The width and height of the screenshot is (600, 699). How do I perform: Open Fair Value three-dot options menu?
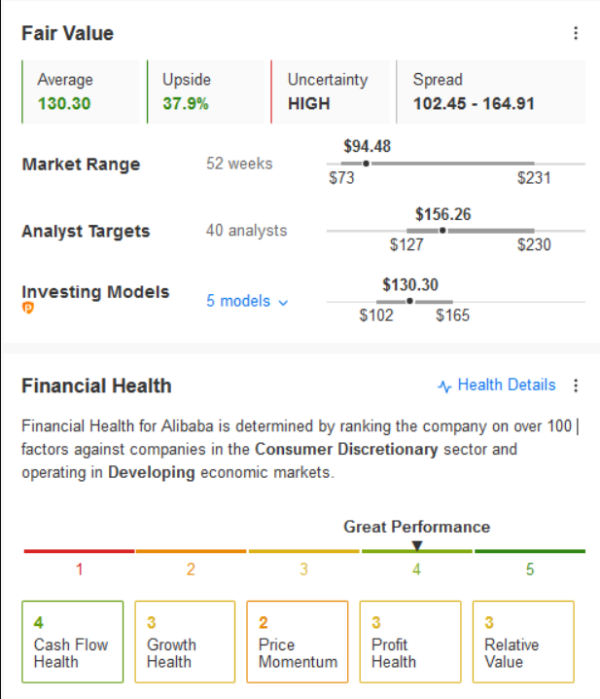tap(576, 33)
